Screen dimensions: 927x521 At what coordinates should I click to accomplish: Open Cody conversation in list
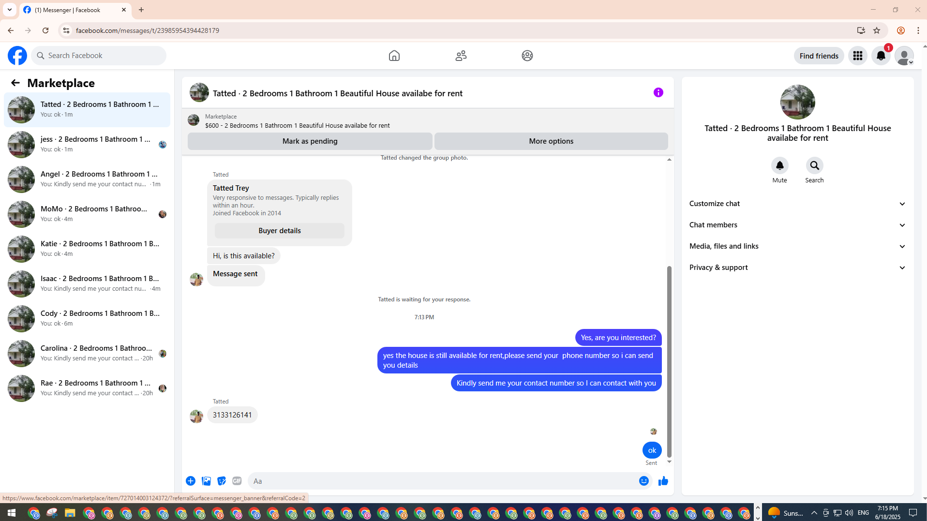click(87, 318)
